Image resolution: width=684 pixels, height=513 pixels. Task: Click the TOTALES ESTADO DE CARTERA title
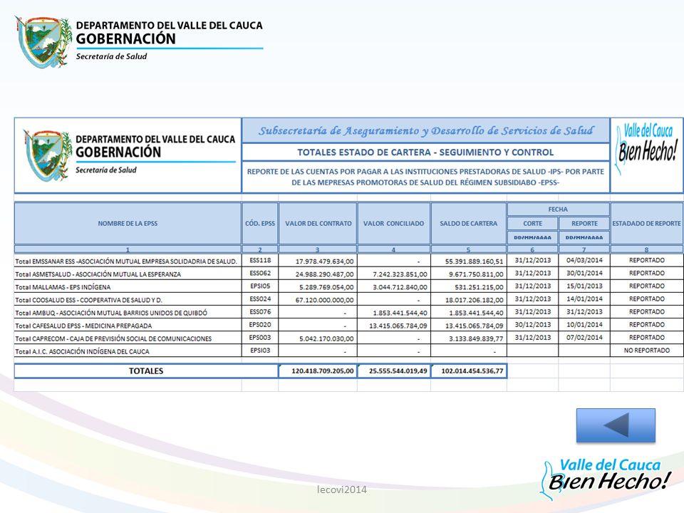coord(425,152)
